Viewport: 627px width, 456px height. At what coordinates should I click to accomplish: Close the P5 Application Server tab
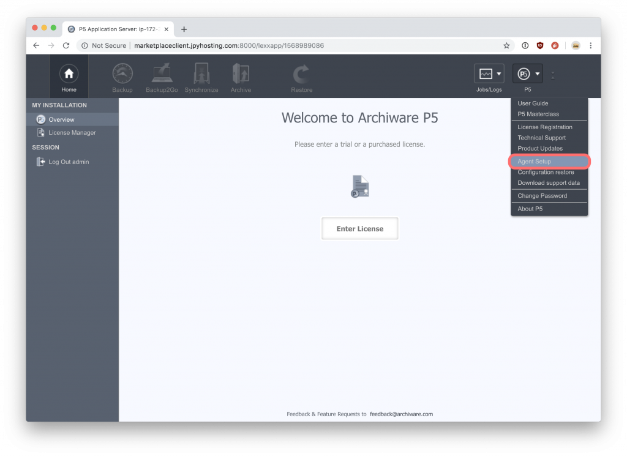click(167, 29)
